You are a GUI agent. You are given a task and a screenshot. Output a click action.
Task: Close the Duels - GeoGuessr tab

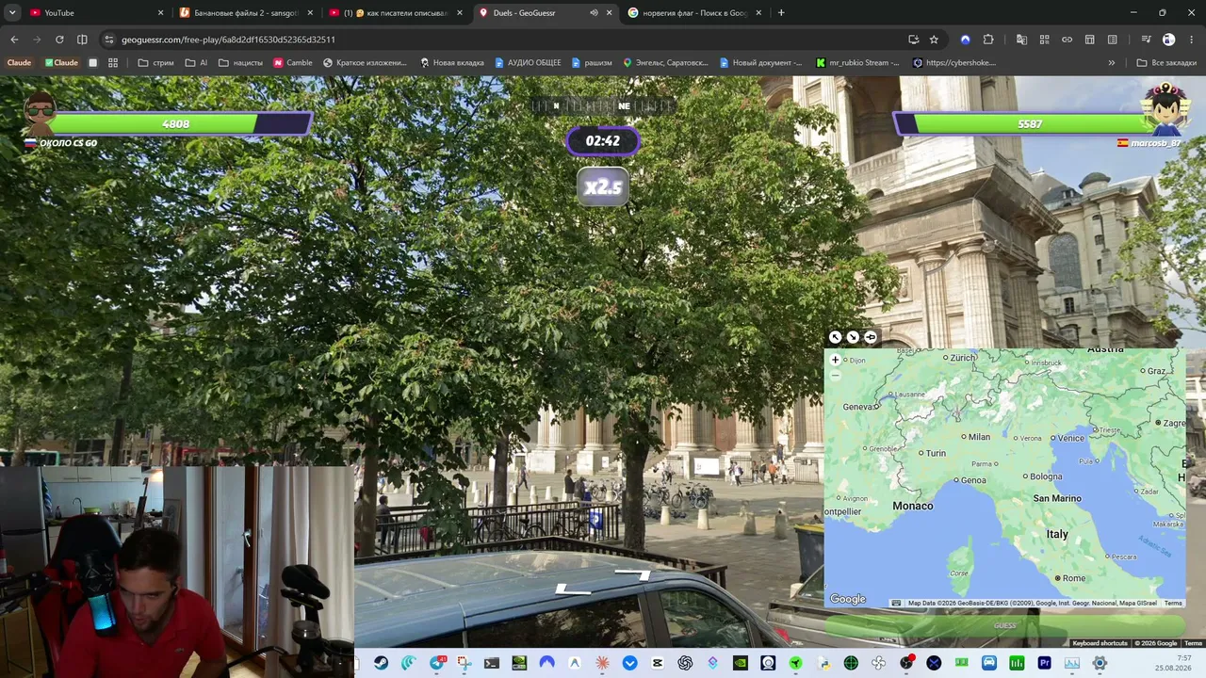coord(609,13)
